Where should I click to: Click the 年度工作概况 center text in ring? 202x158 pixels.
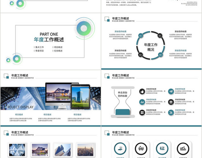tap(151, 47)
